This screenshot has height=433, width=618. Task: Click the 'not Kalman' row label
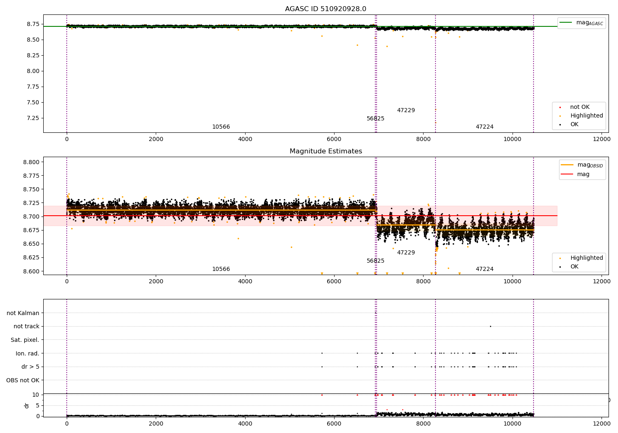pyautogui.click(x=23, y=313)
